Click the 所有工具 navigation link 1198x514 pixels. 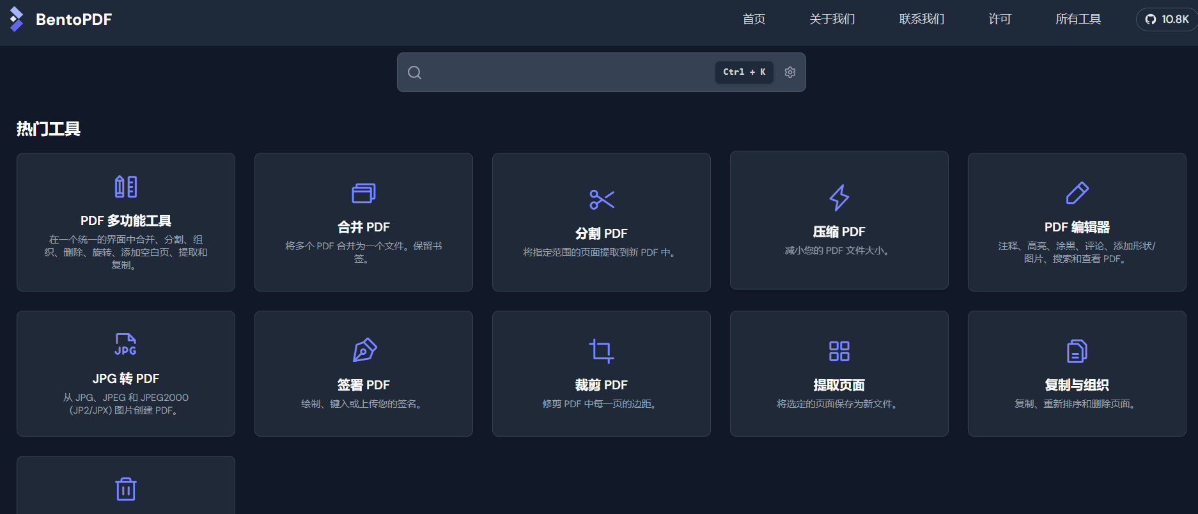(x=1078, y=19)
